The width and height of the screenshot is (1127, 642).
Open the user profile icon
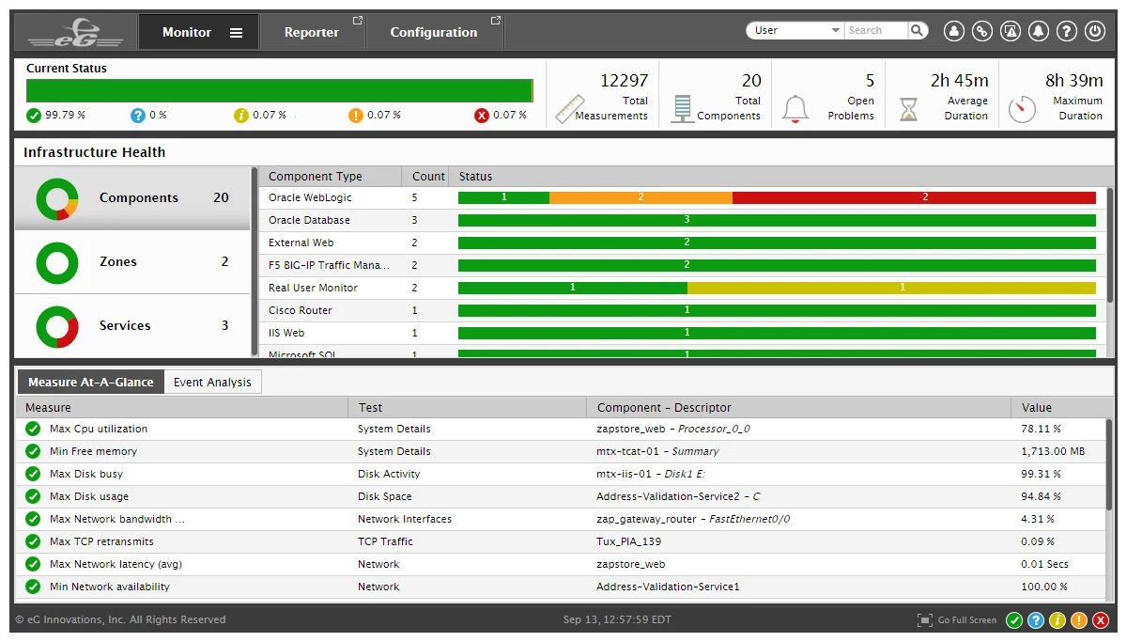(x=954, y=31)
